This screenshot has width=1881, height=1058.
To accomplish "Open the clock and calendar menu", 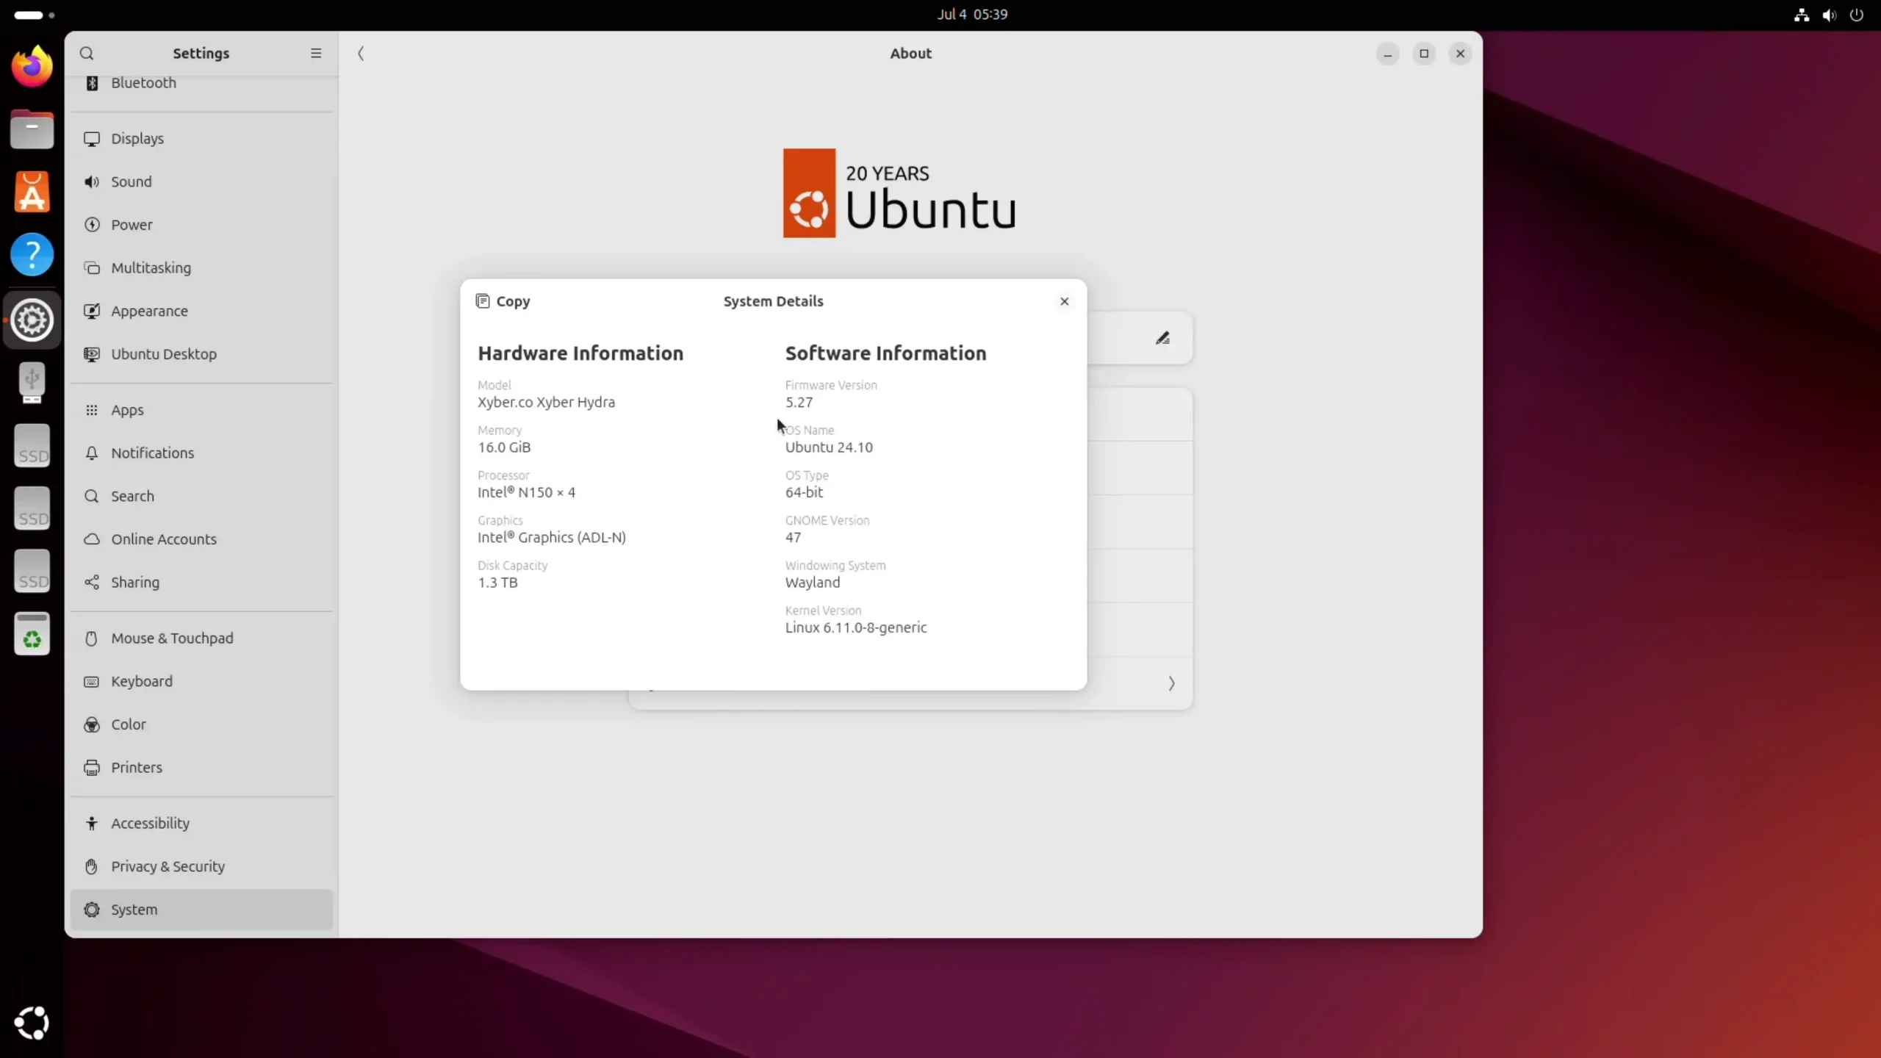I will [x=972, y=14].
